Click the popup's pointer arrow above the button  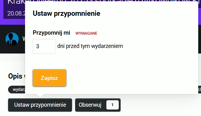click(40, 96)
